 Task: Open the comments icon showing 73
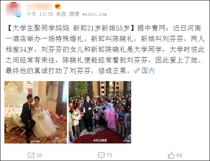(101, 155)
